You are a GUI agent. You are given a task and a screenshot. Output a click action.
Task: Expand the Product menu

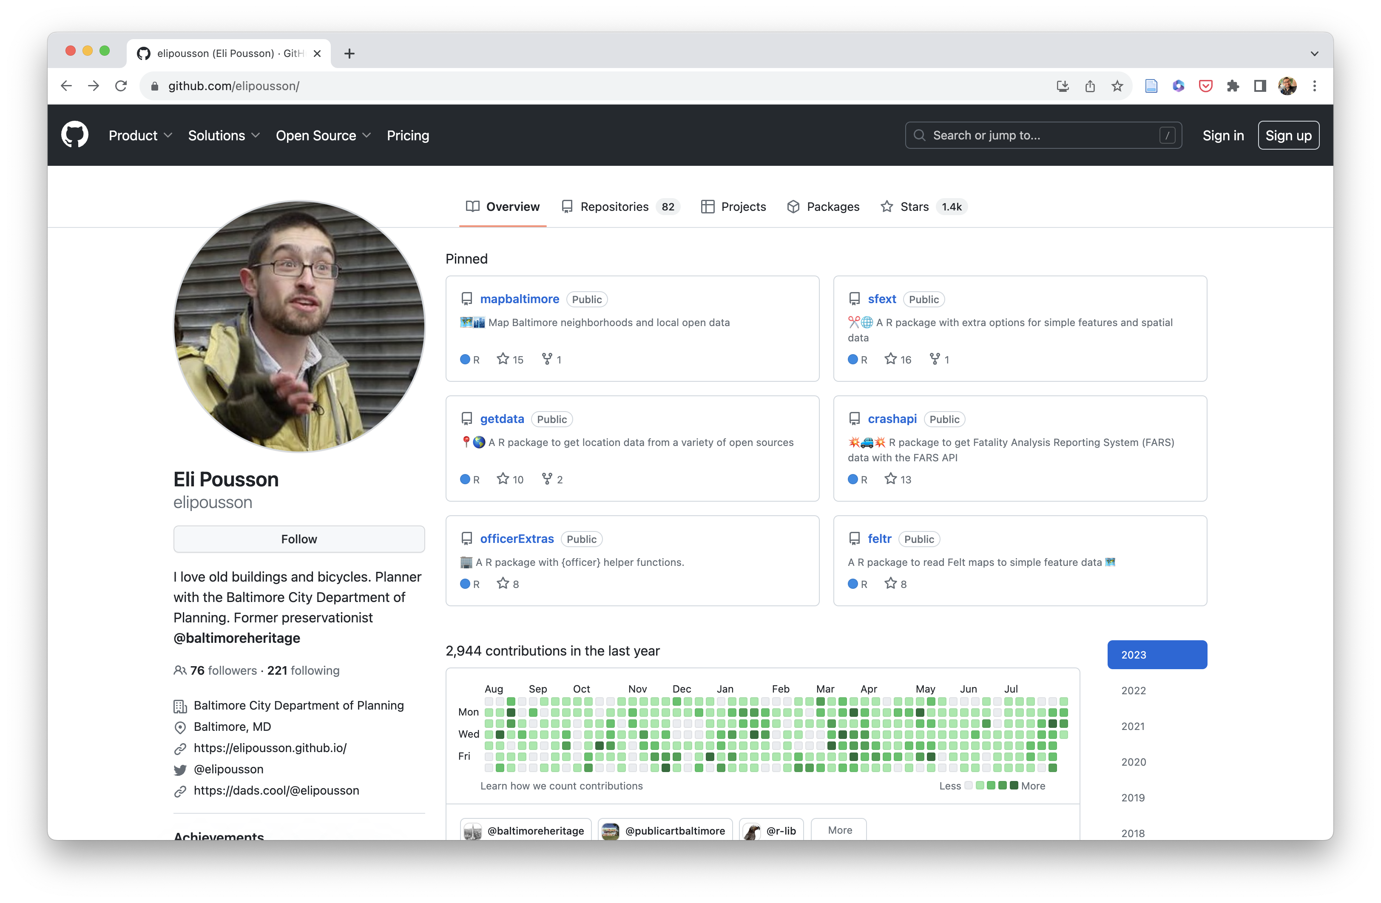click(140, 135)
